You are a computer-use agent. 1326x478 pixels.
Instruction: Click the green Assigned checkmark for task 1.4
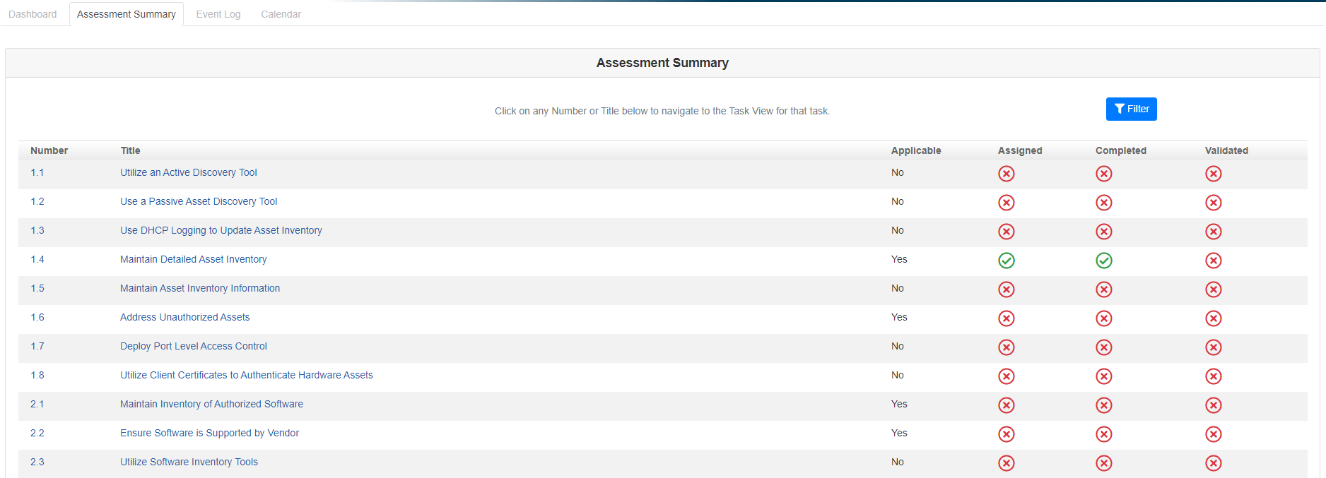1006,261
